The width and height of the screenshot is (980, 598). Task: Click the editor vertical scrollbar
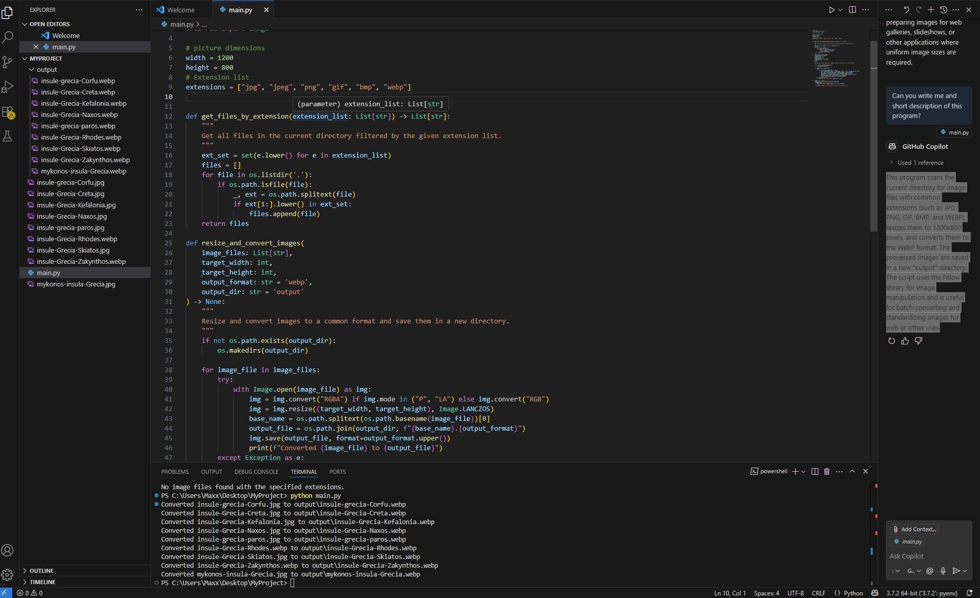tap(873, 136)
